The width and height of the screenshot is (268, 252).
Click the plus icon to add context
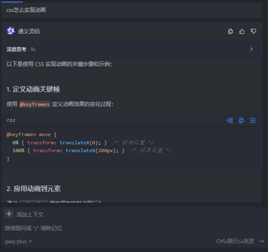pyautogui.click(x=9, y=214)
